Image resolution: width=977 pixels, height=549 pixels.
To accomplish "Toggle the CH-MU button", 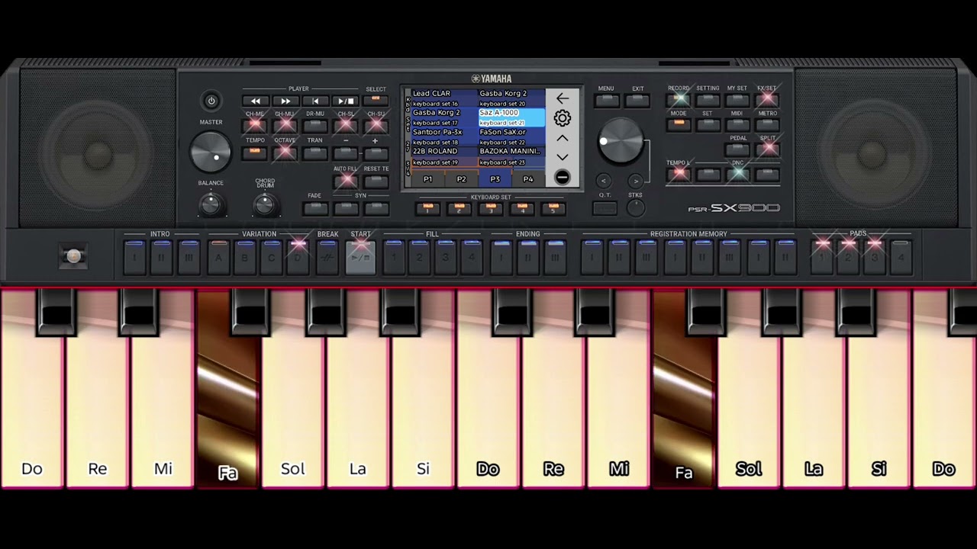I will 285,126.
